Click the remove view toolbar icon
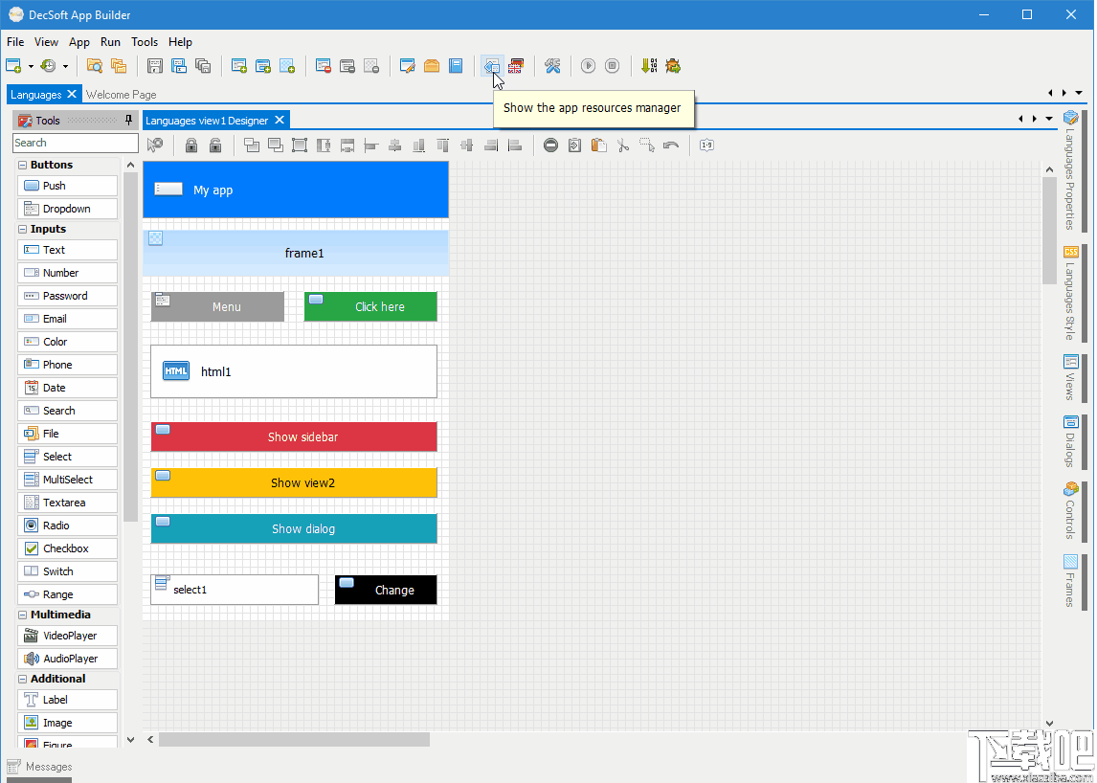1097x783 pixels. (x=324, y=66)
